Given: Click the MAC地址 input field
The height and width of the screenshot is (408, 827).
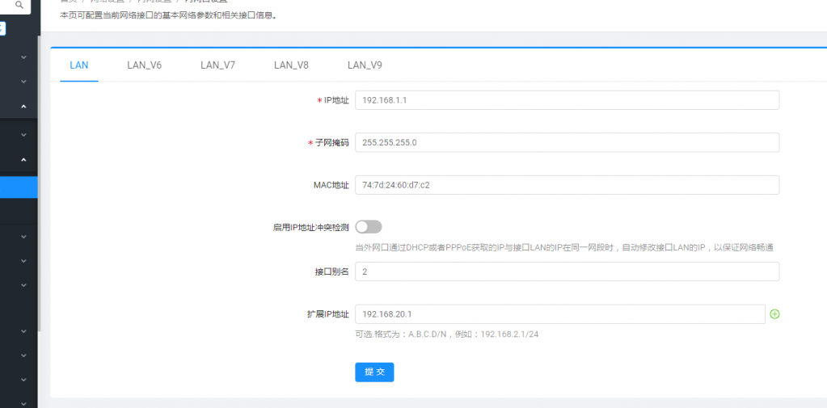Looking at the screenshot, I should (x=567, y=185).
